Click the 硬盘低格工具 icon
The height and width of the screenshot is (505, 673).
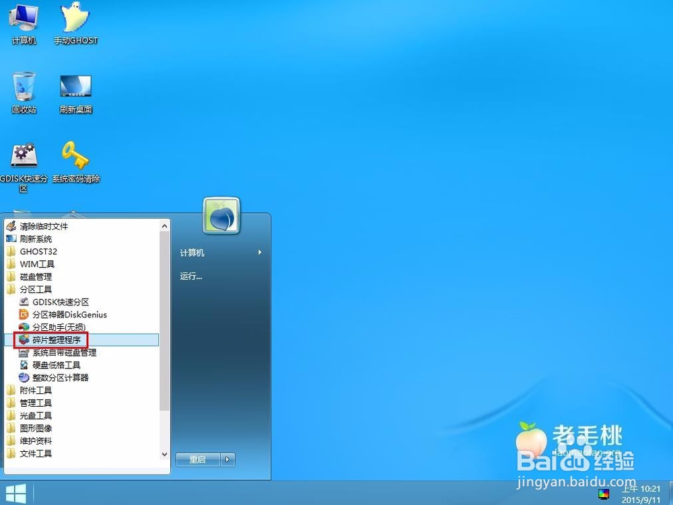point(24,365)
